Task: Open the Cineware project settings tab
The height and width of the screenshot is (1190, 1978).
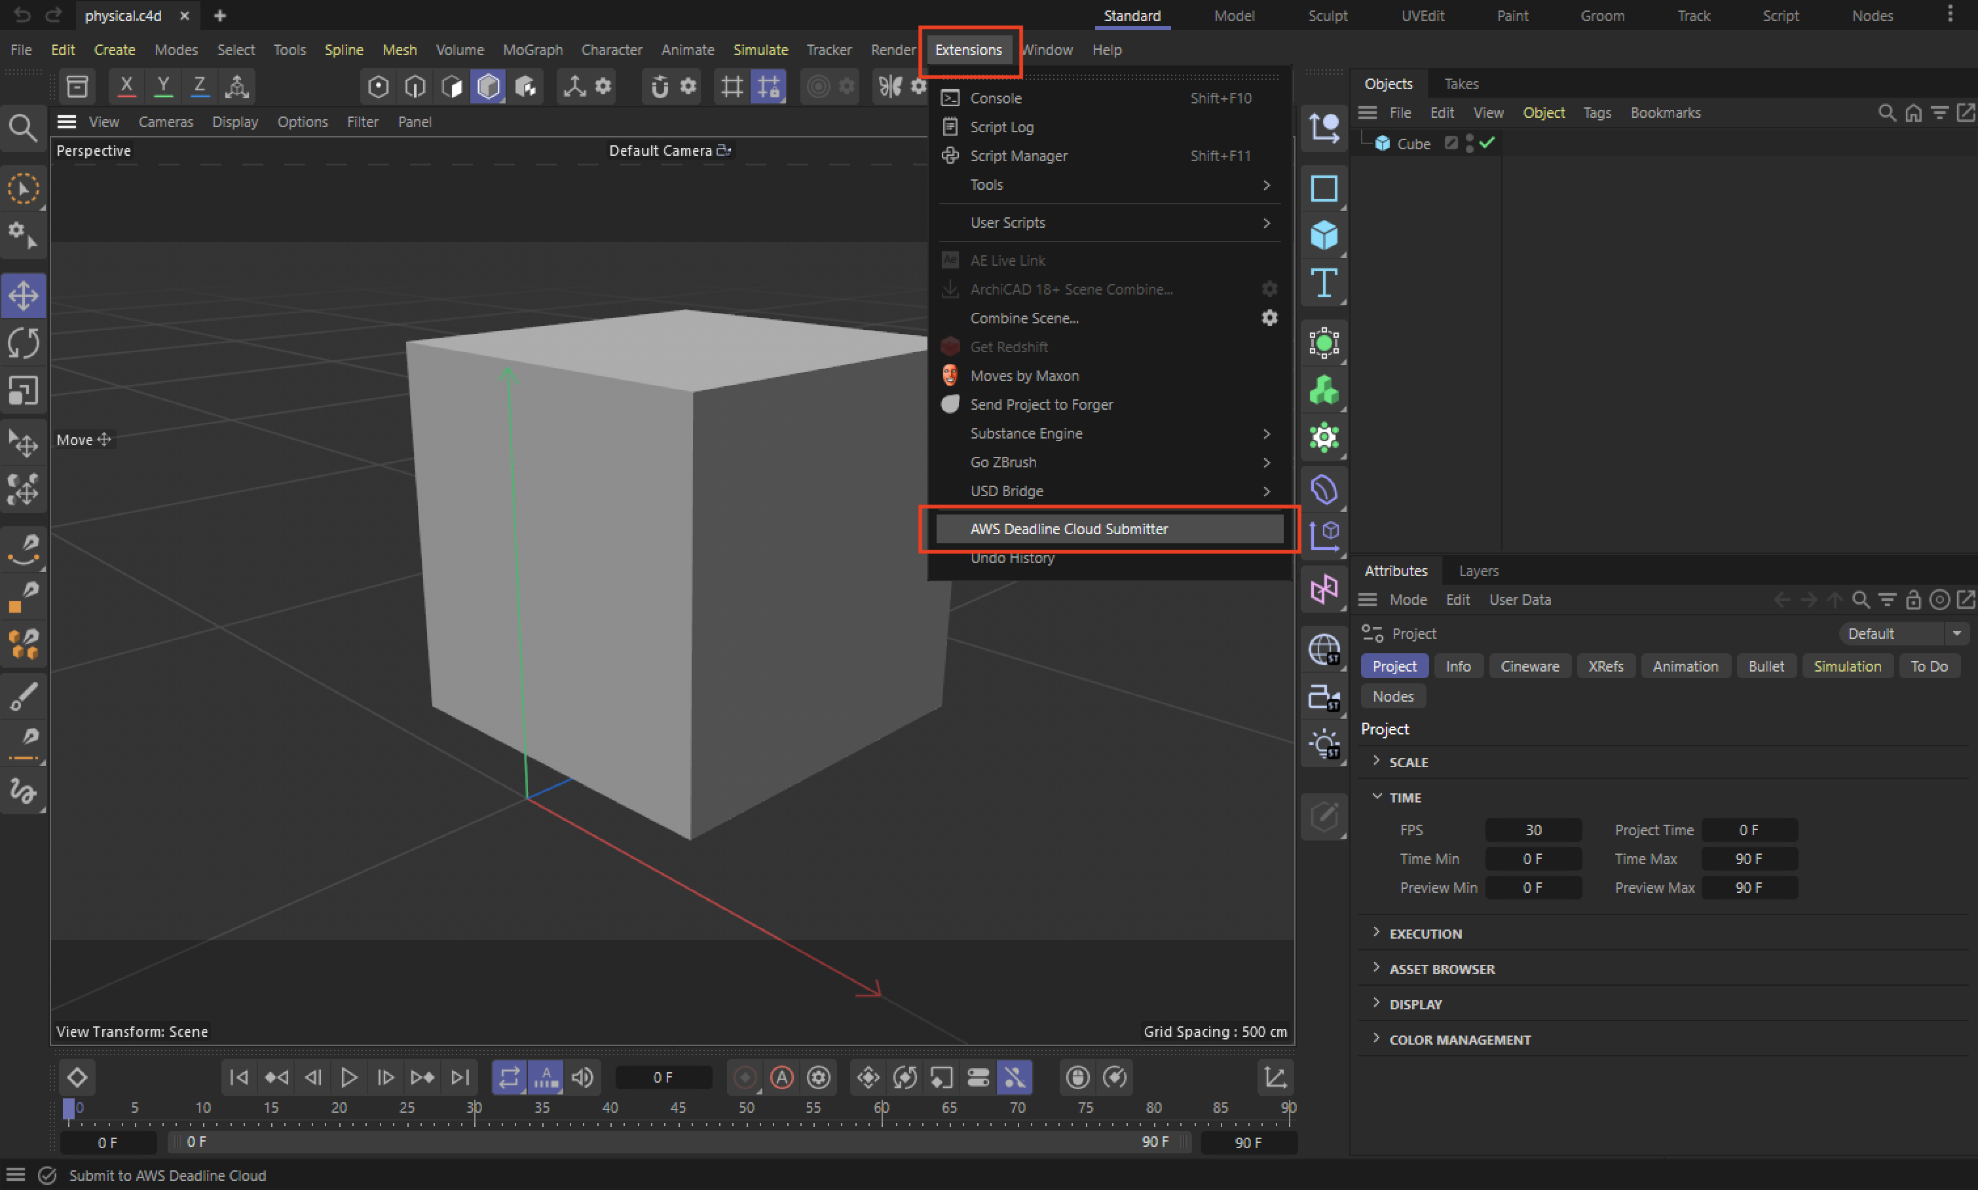Action: click(1529, 666)
